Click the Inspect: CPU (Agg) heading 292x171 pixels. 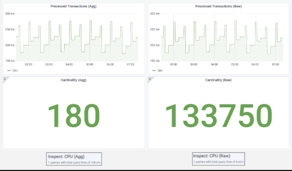click(66, 156)
